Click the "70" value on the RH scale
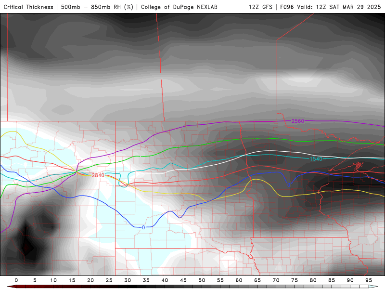 tap(276, 280)
